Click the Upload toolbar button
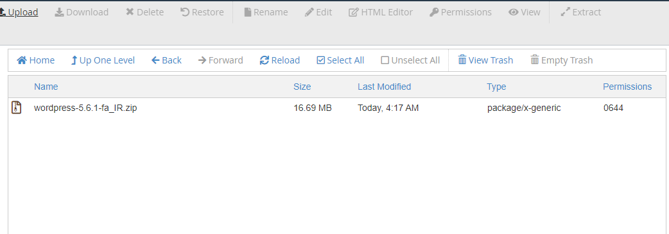This screenshot has height=234, width=669. coord(19,12)
